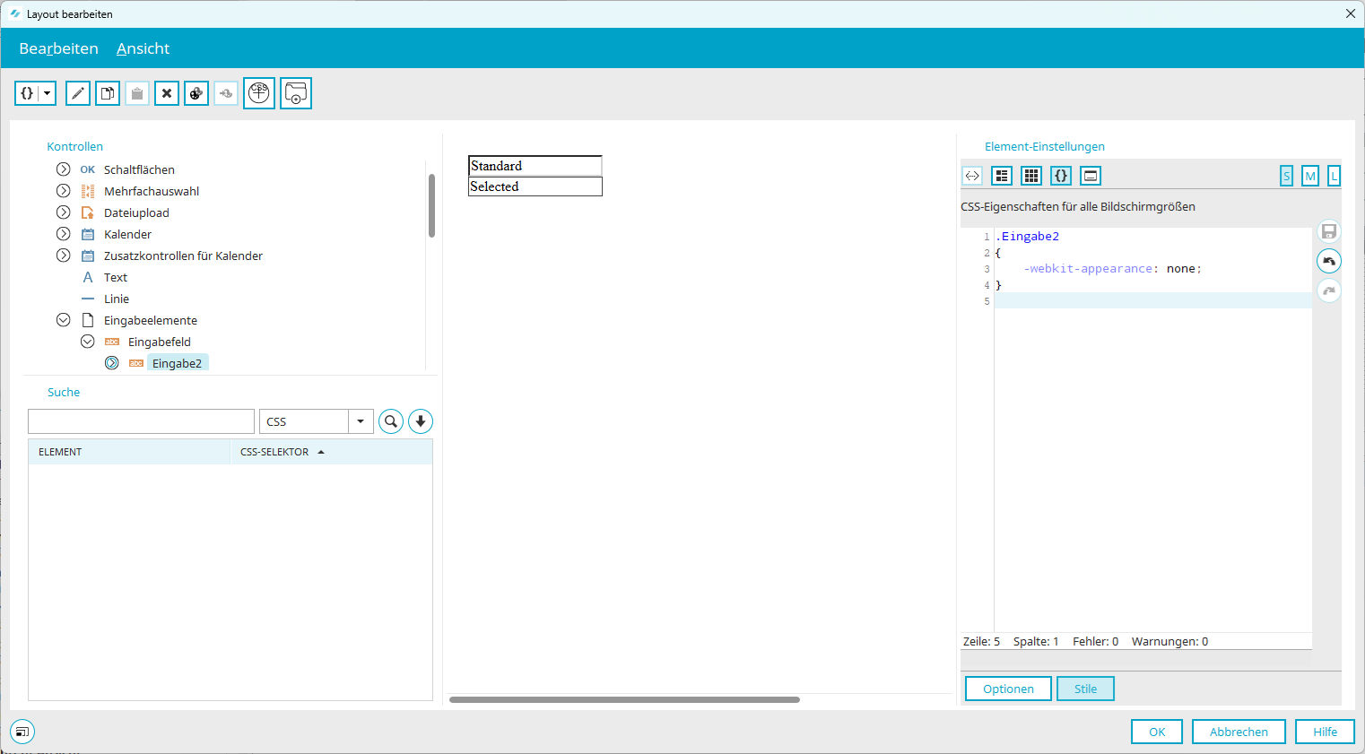The width and height of the screenshot is (1365, 754).
Task: Click the Abbrechen button
Action: pos(1239,732)
